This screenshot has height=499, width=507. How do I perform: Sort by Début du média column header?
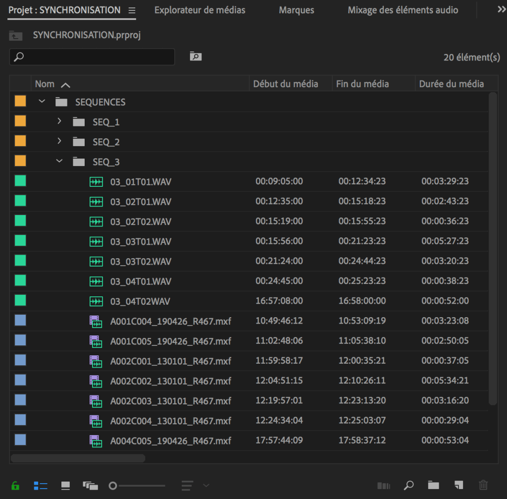[x=286, y=84]
